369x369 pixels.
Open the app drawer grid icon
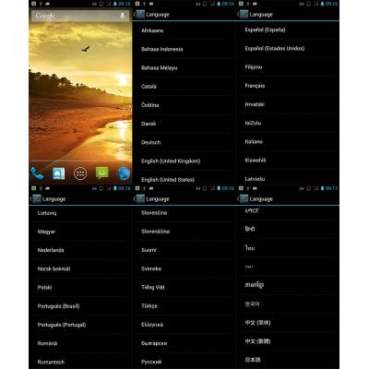coord(80,173)
